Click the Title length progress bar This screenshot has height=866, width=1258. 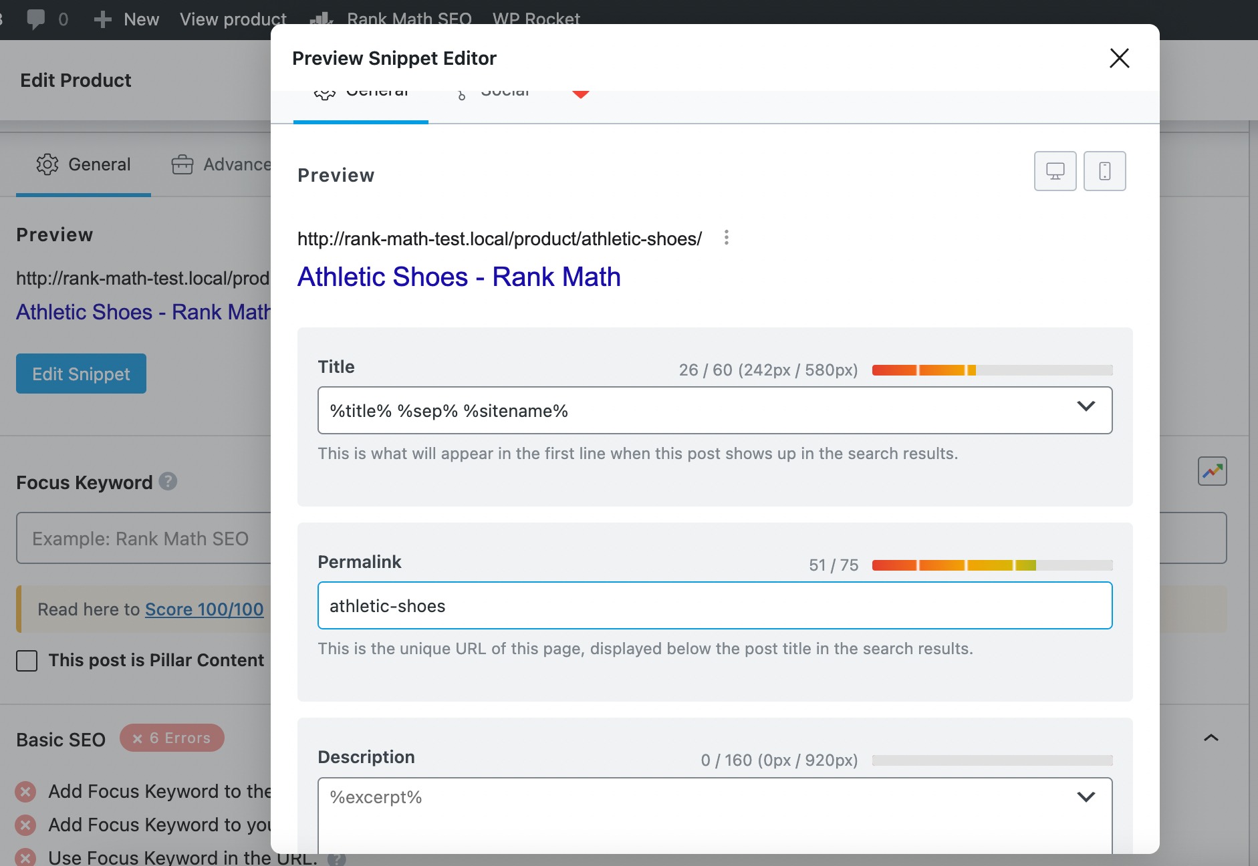992,370
